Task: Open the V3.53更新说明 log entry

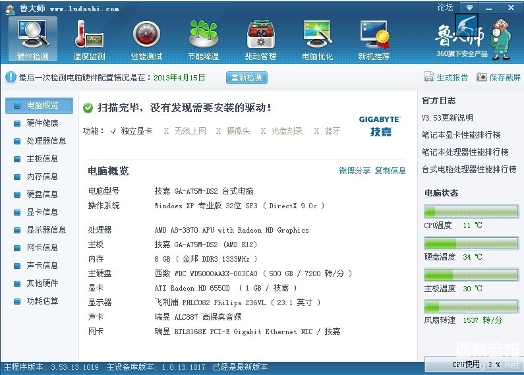Action: pos(447,118)
